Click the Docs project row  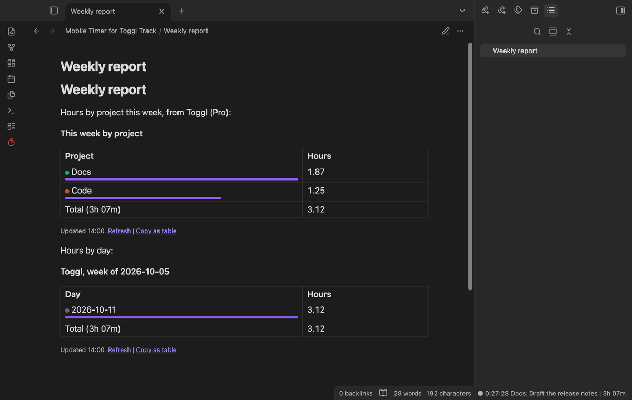click(x=244, y=173)
